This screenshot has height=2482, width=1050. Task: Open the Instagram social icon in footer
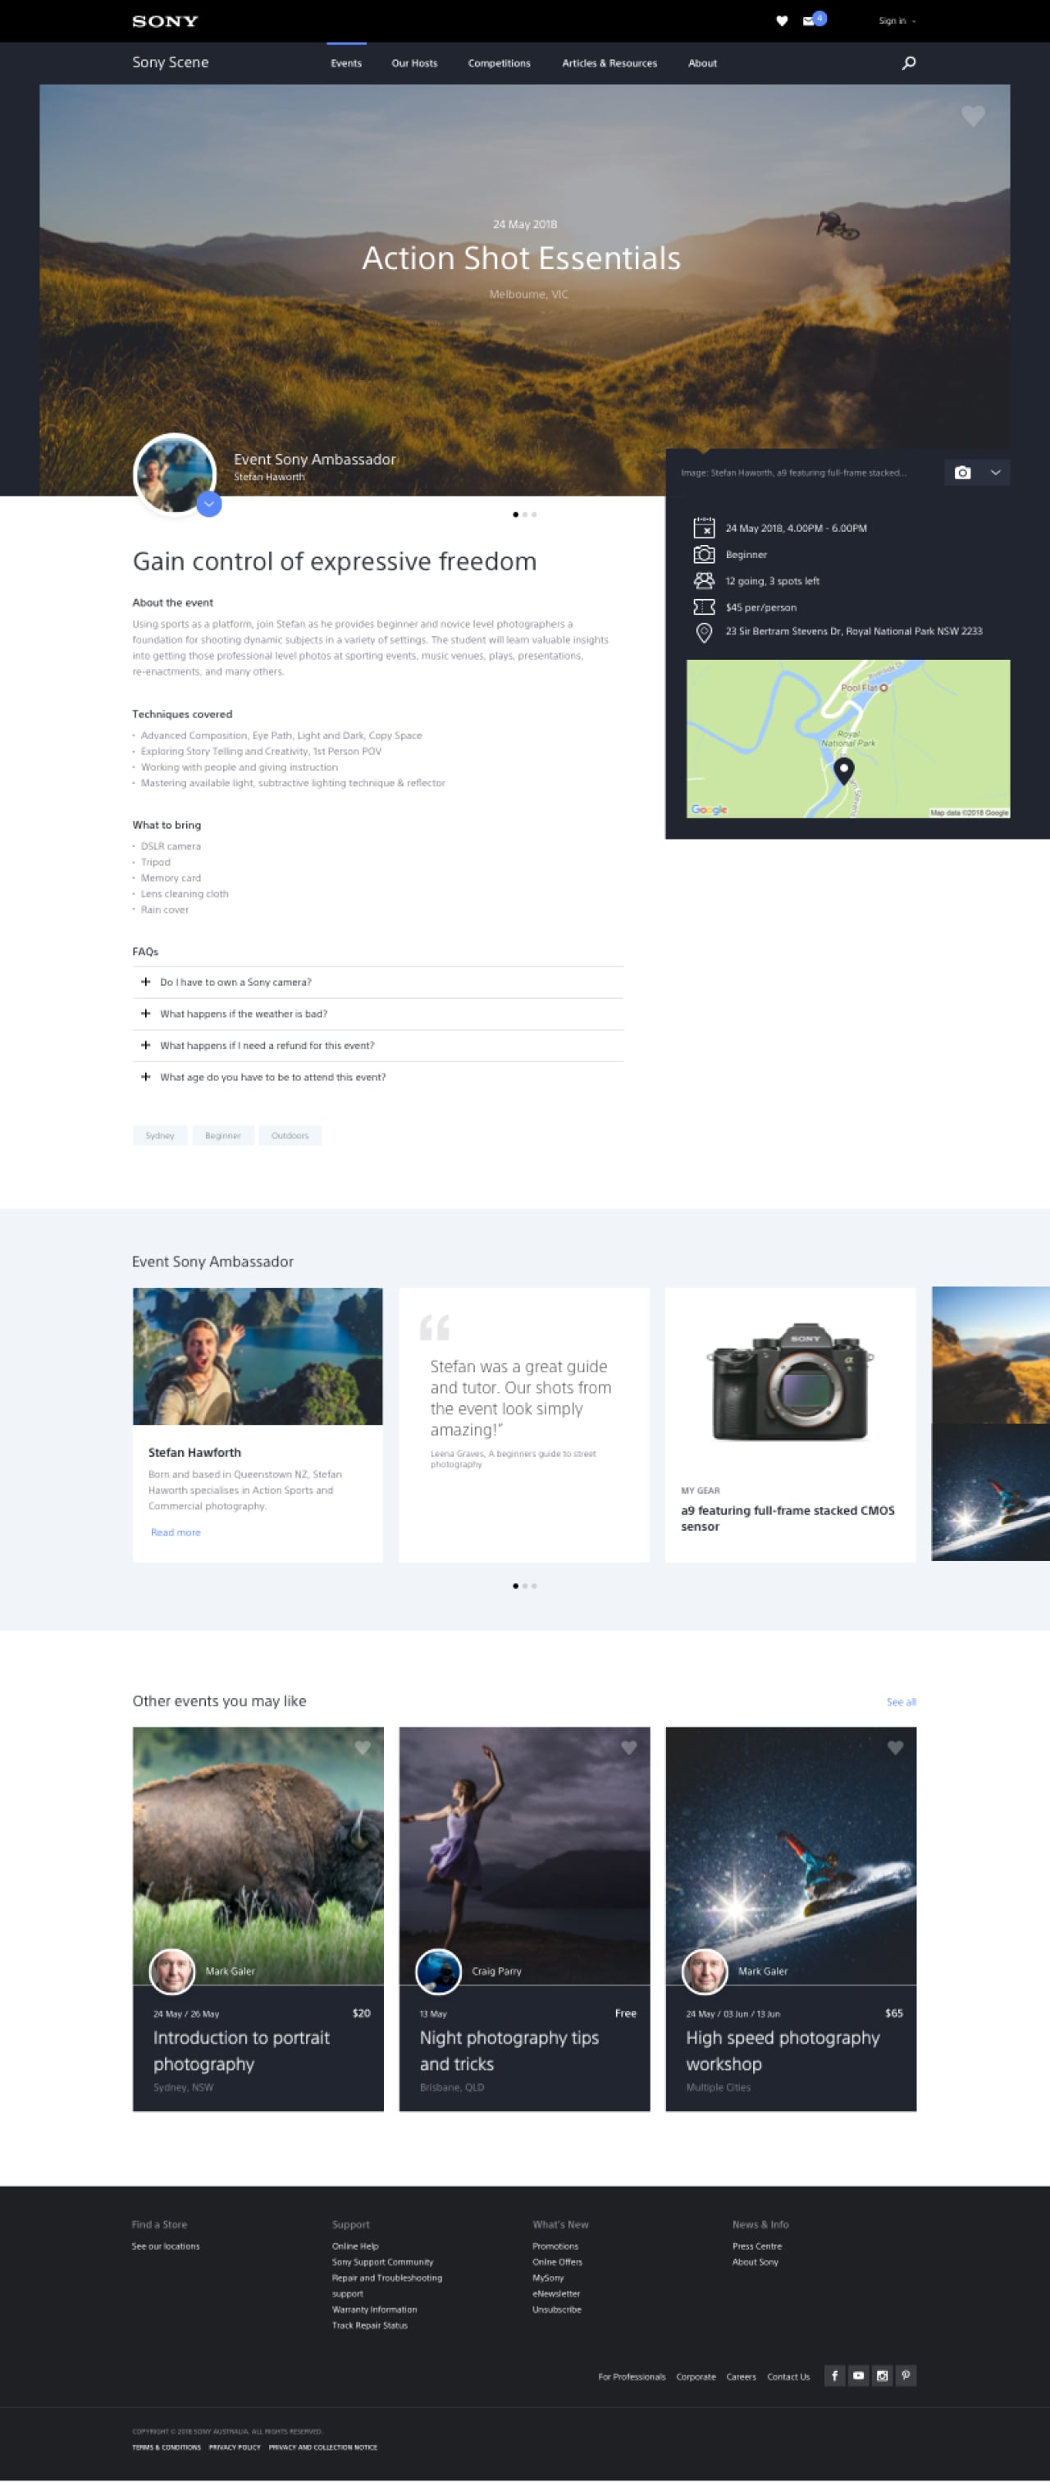[x=883, y=2376]
